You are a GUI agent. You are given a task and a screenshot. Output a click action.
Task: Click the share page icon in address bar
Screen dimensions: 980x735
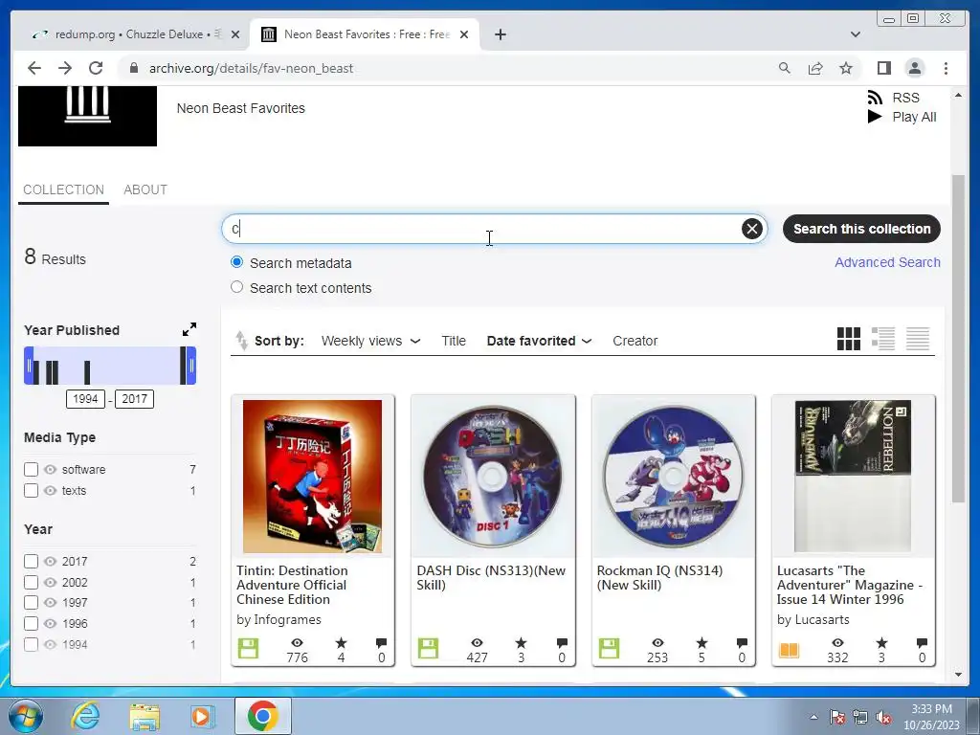pyautogui.click(x=815, y=68)
